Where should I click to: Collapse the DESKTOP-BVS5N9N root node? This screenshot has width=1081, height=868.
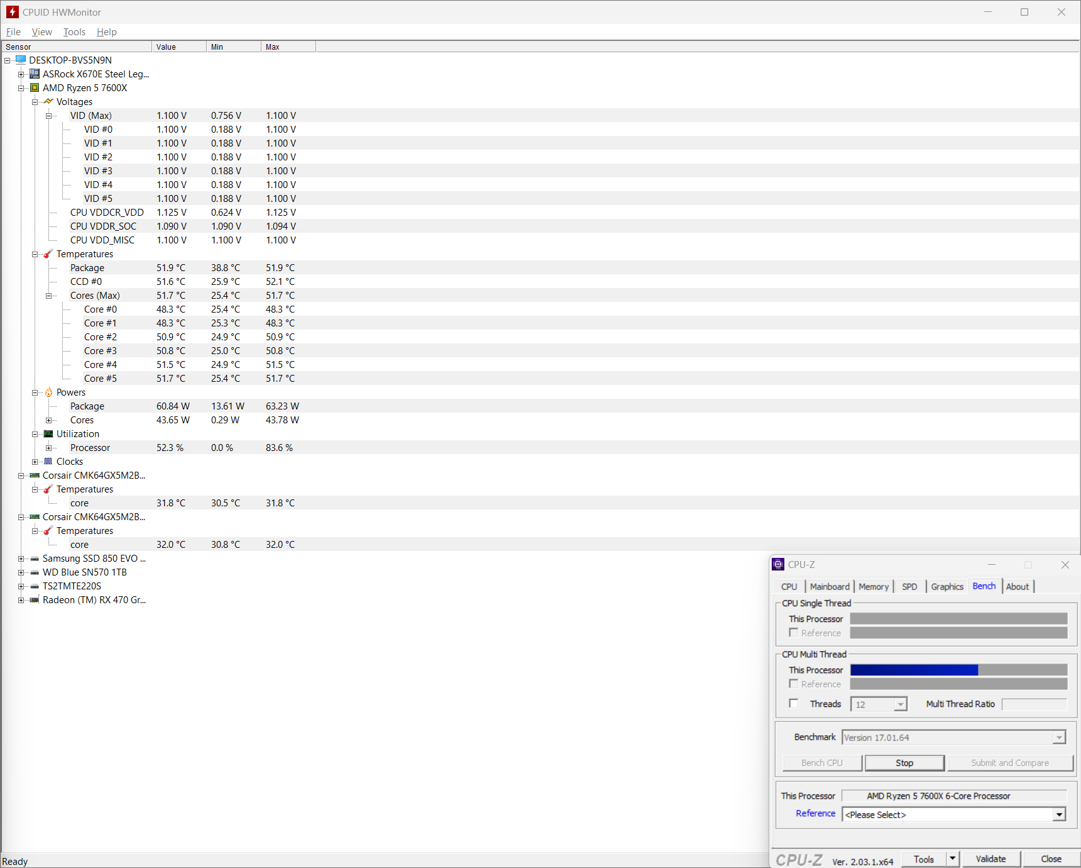tap(8, 60)
